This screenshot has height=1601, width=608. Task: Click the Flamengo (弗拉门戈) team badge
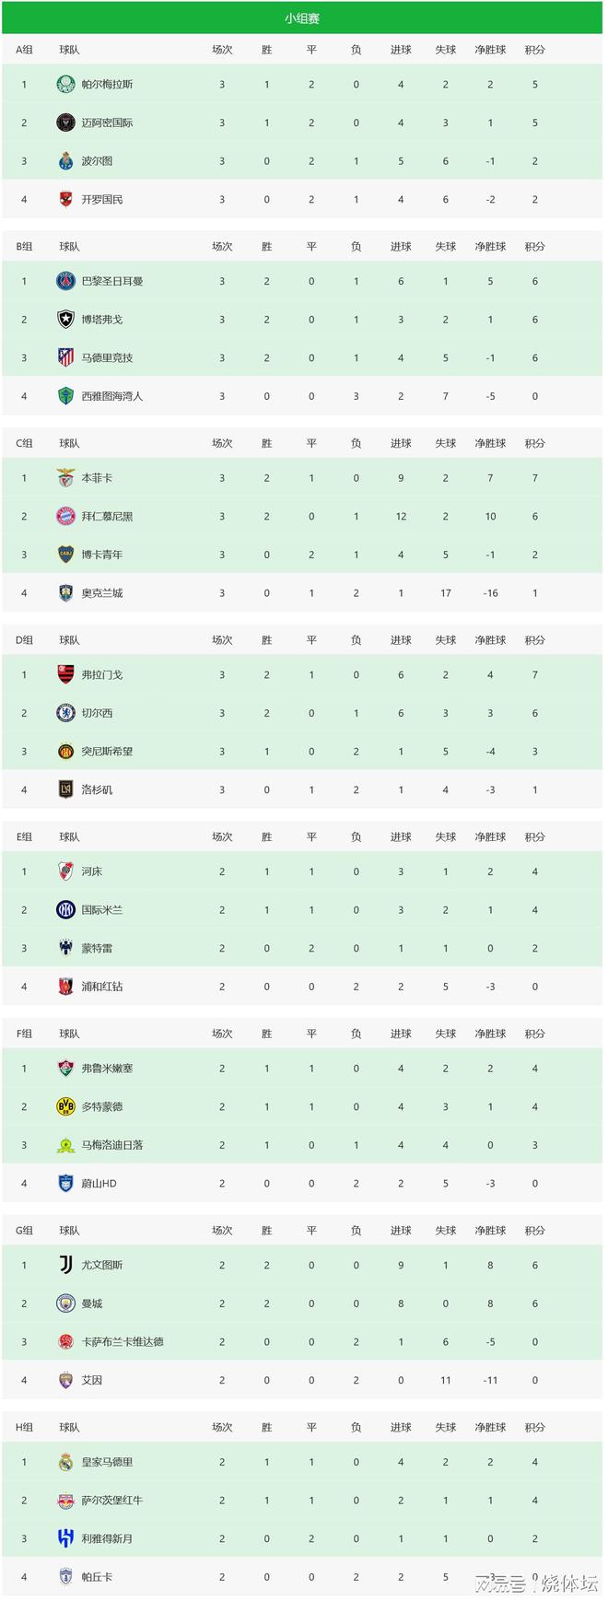[65, 675]
